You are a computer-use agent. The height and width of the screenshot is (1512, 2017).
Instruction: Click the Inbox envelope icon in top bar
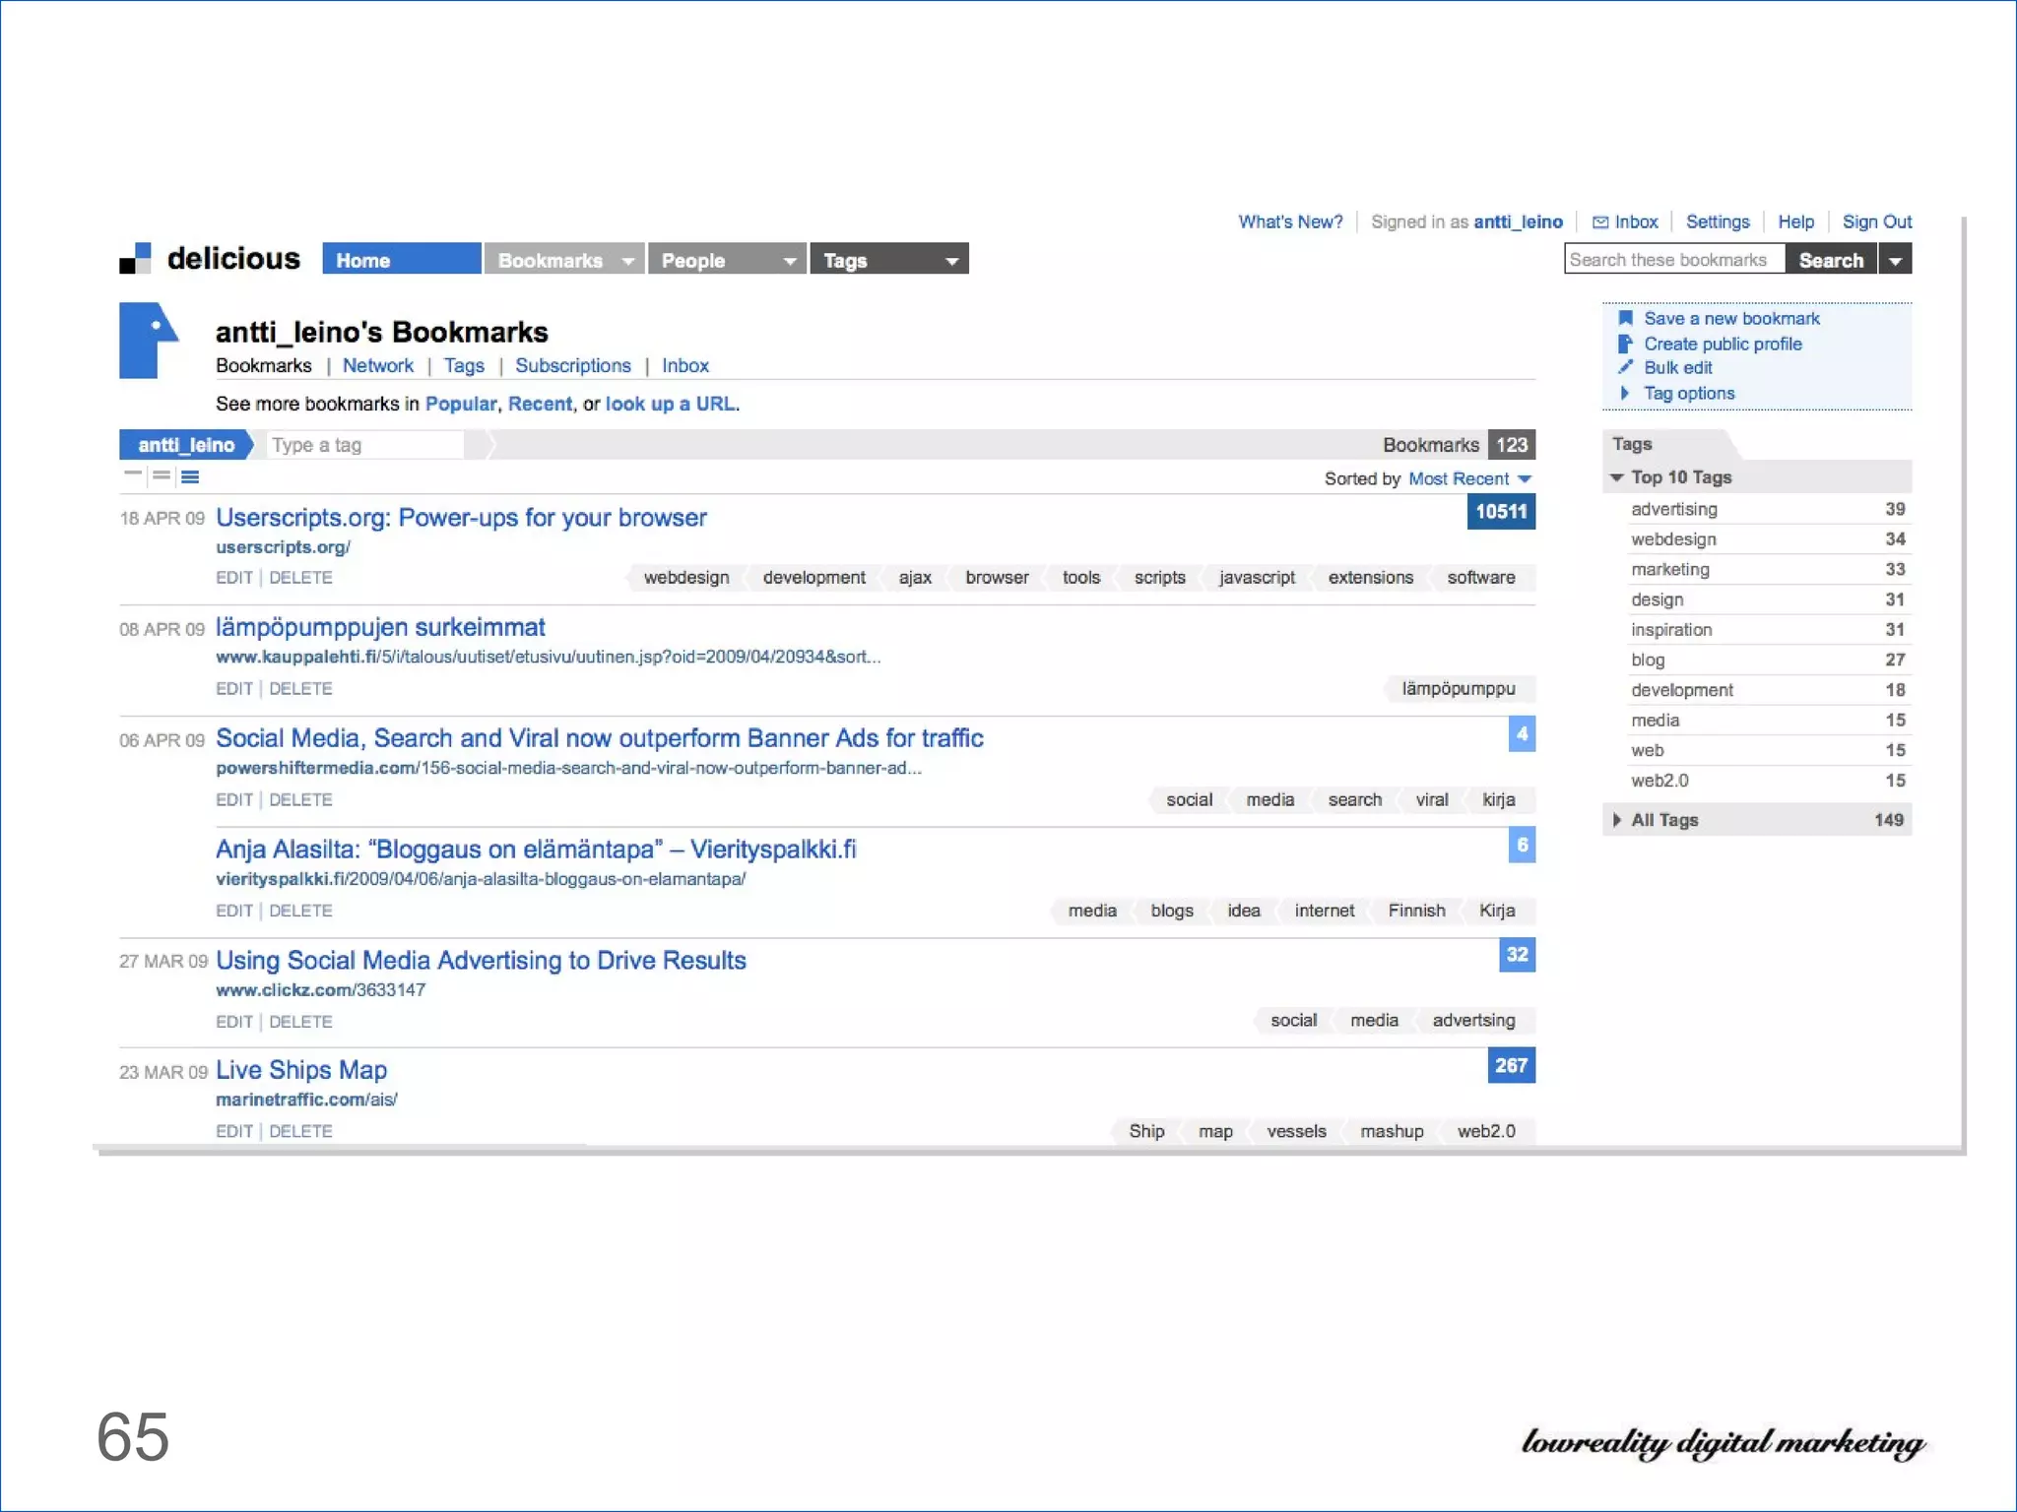tap(1600, 222)
